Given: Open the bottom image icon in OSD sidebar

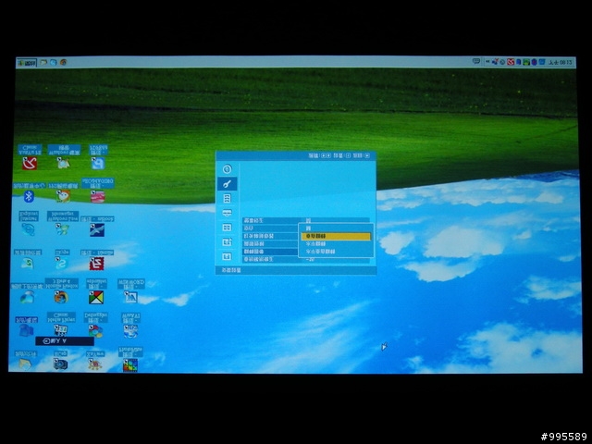Looking at the screenshot, I should coord(227,257).
